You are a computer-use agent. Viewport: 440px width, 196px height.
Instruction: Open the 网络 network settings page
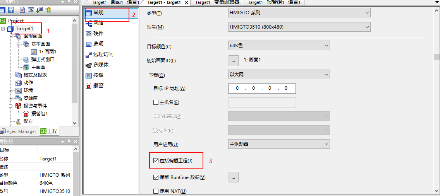pos(98,23)
